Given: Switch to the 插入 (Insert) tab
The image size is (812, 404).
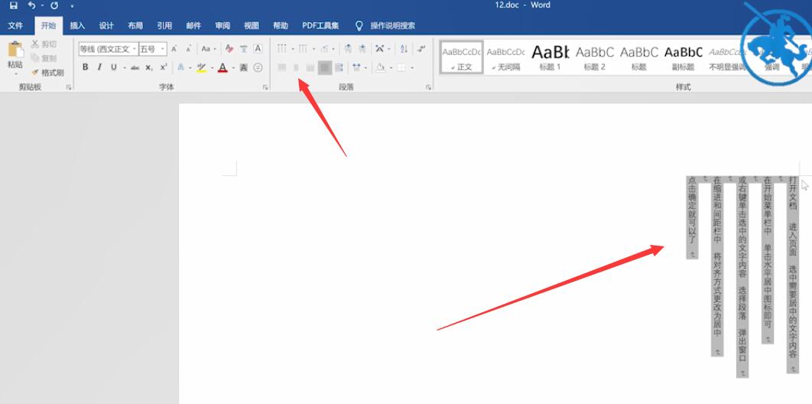Looking at the screenshot, I should click(77, 25).
